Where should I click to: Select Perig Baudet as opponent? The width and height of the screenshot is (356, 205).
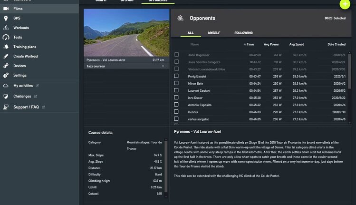click(176, 76)
